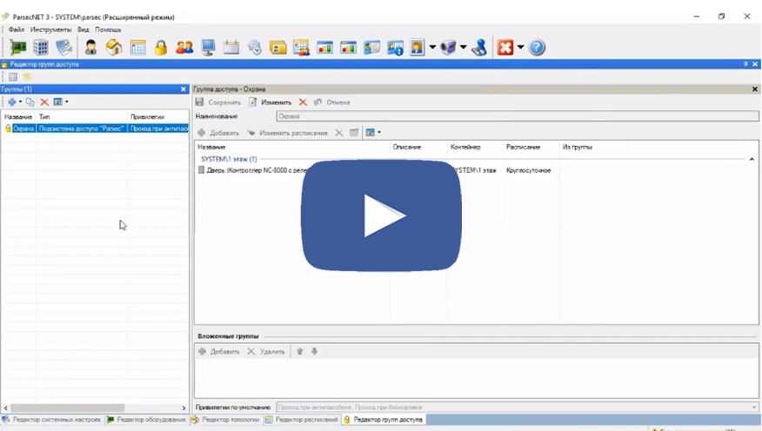The height and width of the screenshot is (431, 762).
Task: Click the desk calendar toolbar icon
Action: pyautogui.click(x=231, y=48)
